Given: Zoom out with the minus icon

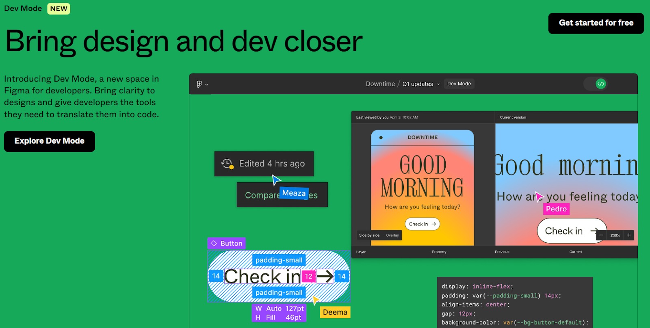Looking at the screenshot, I should (x=601, y=235).
